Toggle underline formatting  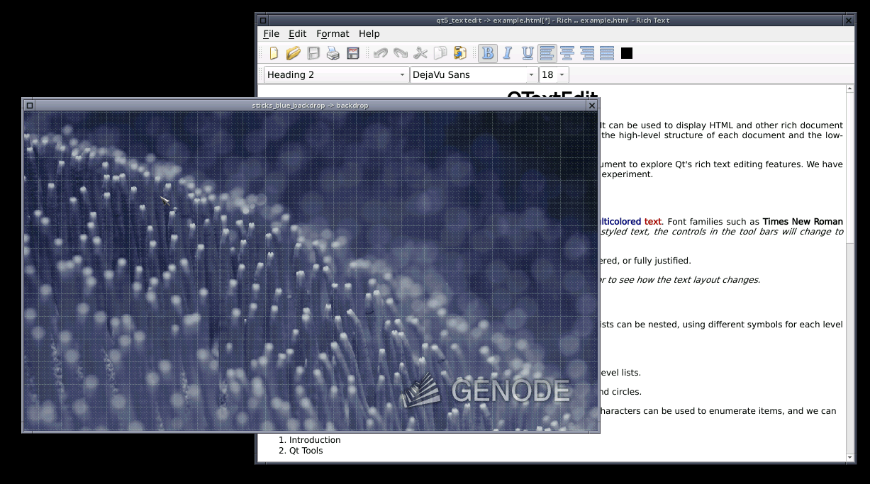528,53
